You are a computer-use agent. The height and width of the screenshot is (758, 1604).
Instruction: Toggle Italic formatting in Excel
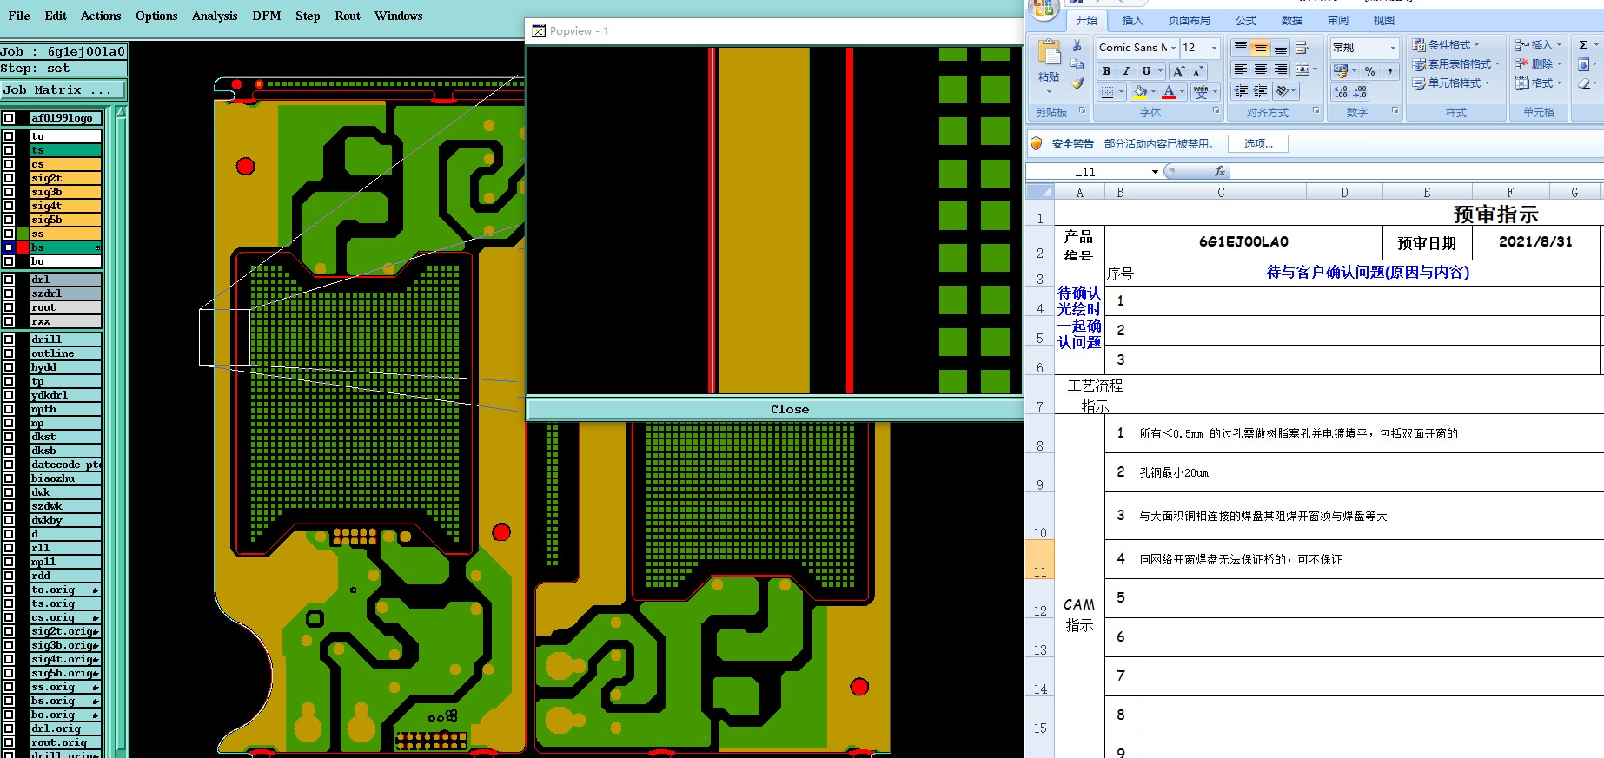[x=1126, y=71]
